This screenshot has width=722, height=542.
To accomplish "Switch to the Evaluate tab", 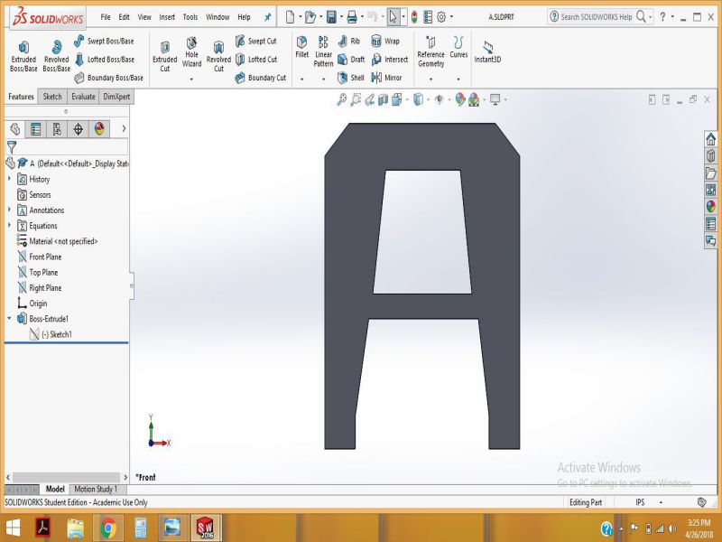I will coord(83,97).
